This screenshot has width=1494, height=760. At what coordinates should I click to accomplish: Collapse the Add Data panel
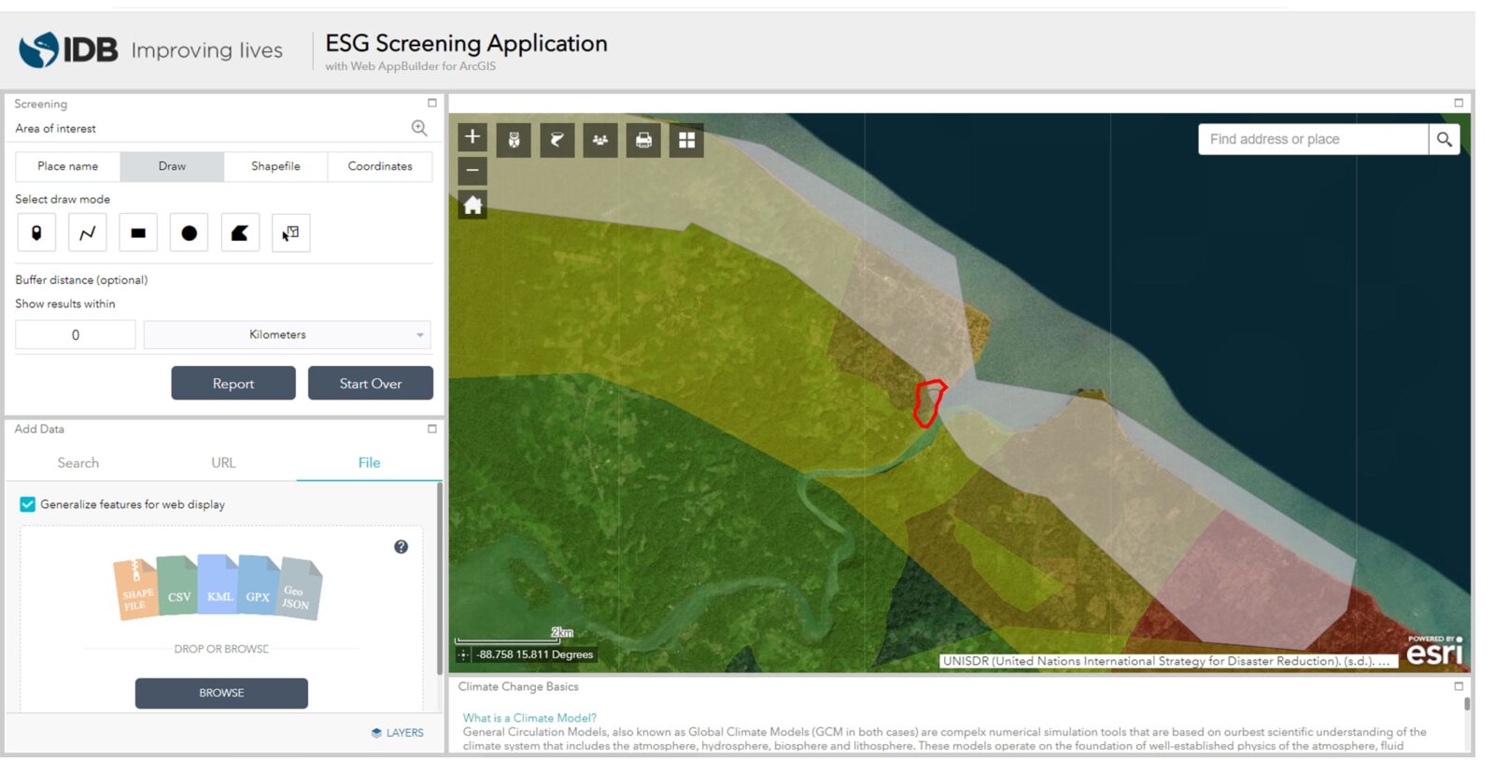[x=431, y=429]
